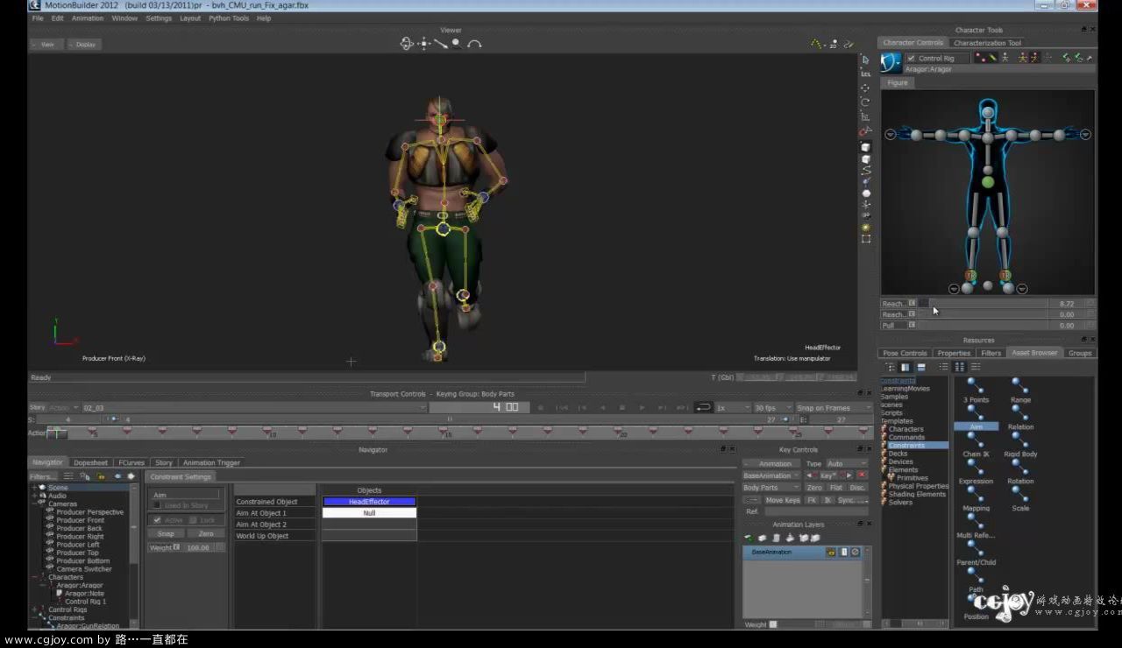Switch to the FCurves tab

(131, 462)
